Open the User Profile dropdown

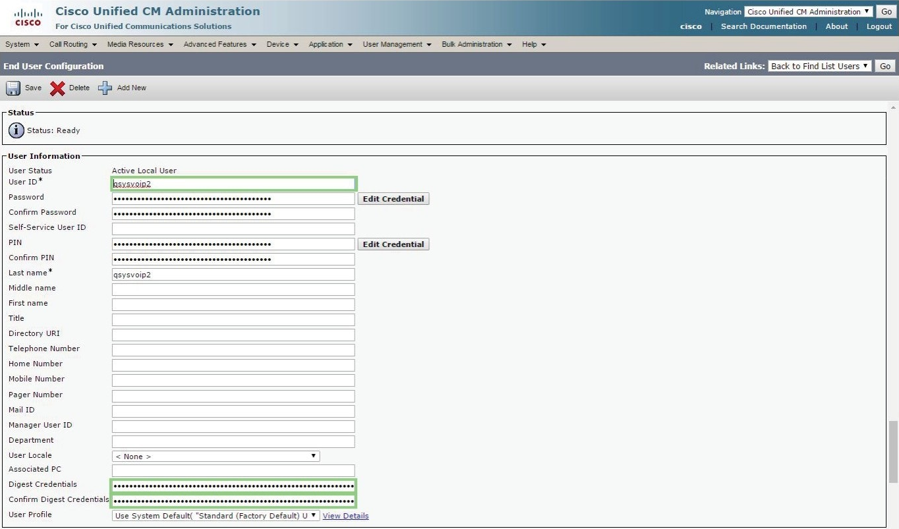coord(216,516)
